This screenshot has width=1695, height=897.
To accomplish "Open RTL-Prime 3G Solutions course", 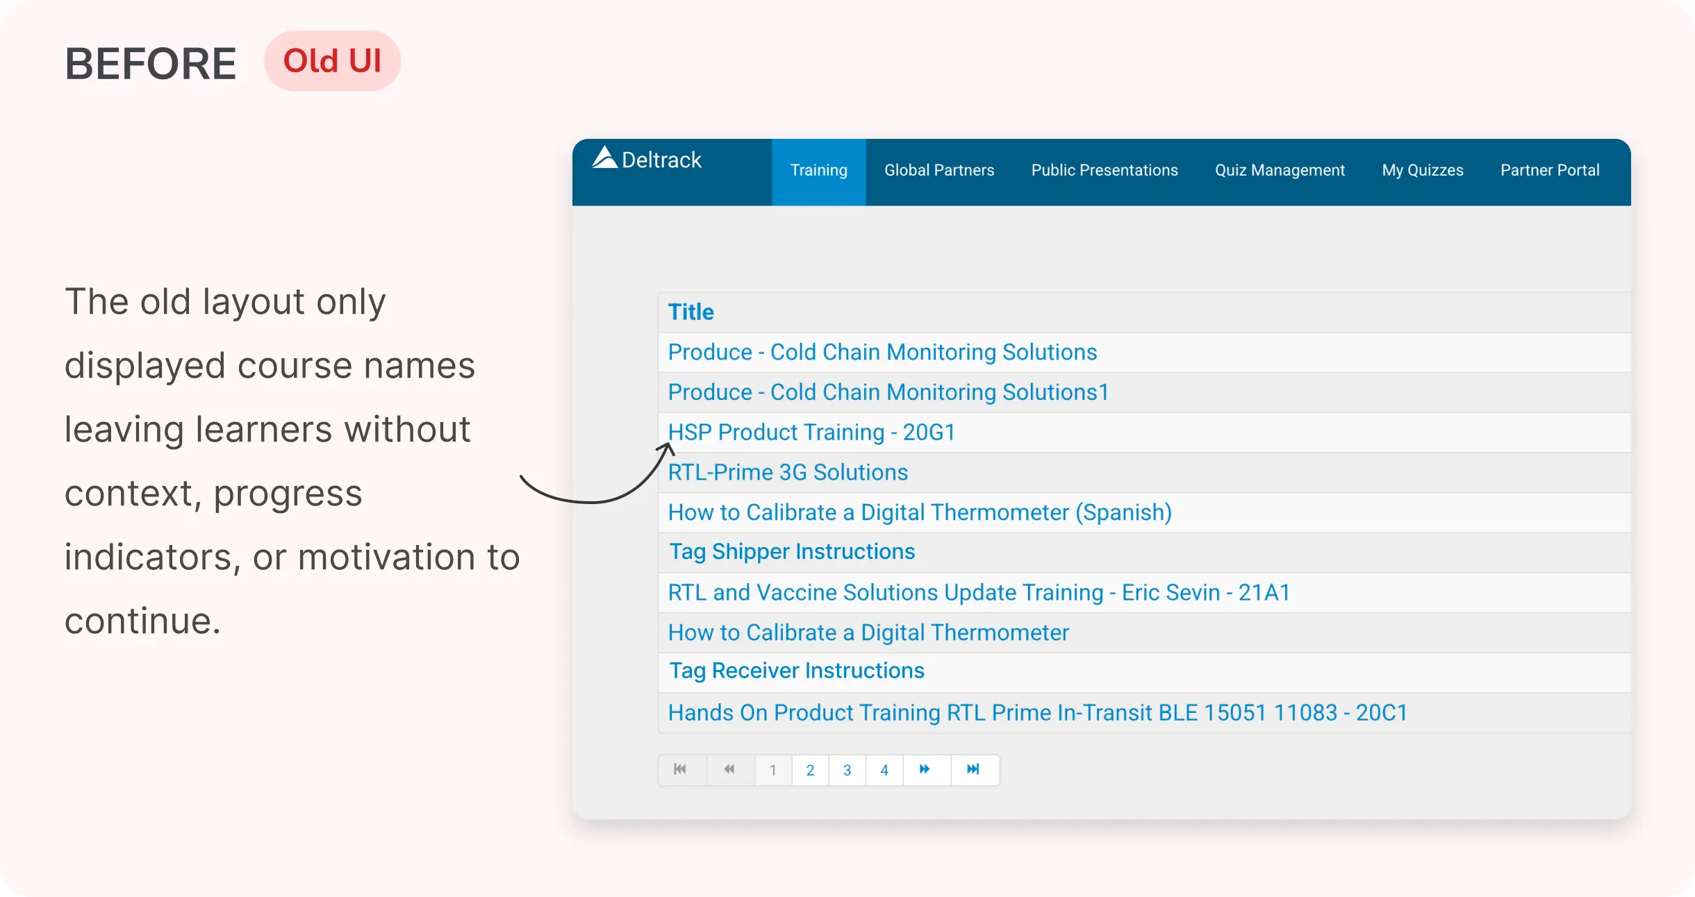I will click(x=788, y=473).
